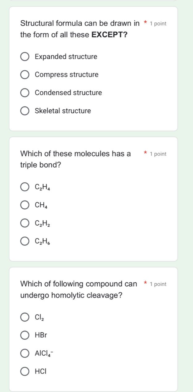This screenshot has width=193, height=392.
Task: Click the 1 point label on first question
Action: (158, 23)
